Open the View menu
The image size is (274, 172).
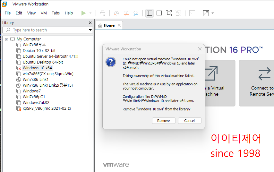pyautogui.click(x=31, y=13)
